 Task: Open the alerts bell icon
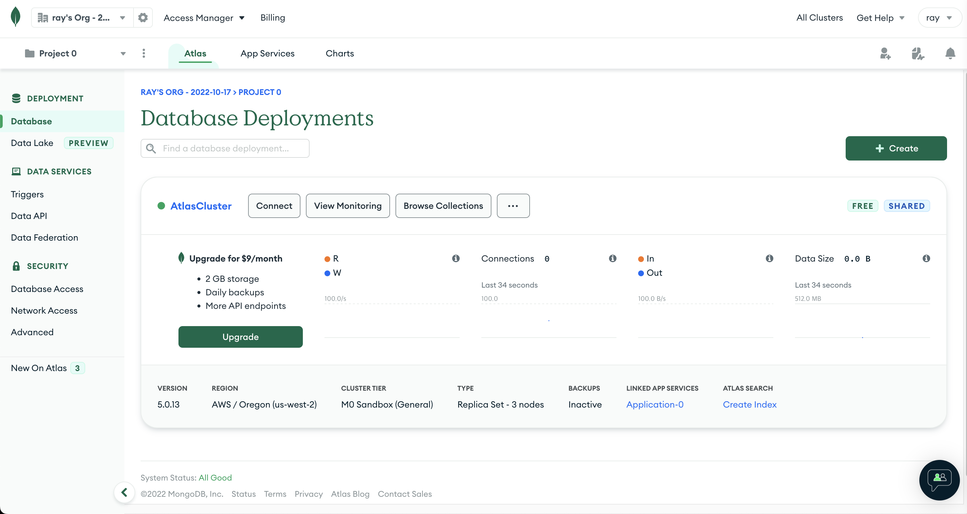950,53
